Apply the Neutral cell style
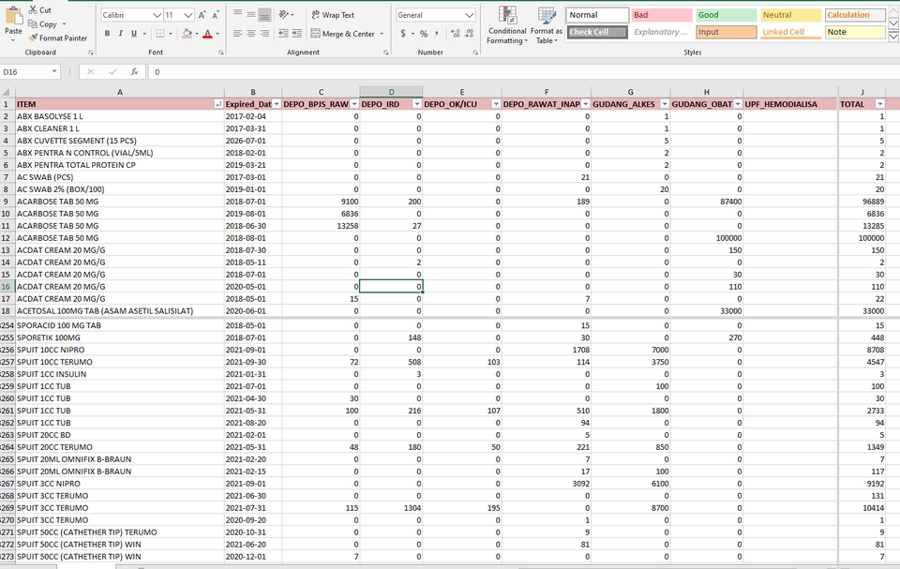 coord(790,15)
